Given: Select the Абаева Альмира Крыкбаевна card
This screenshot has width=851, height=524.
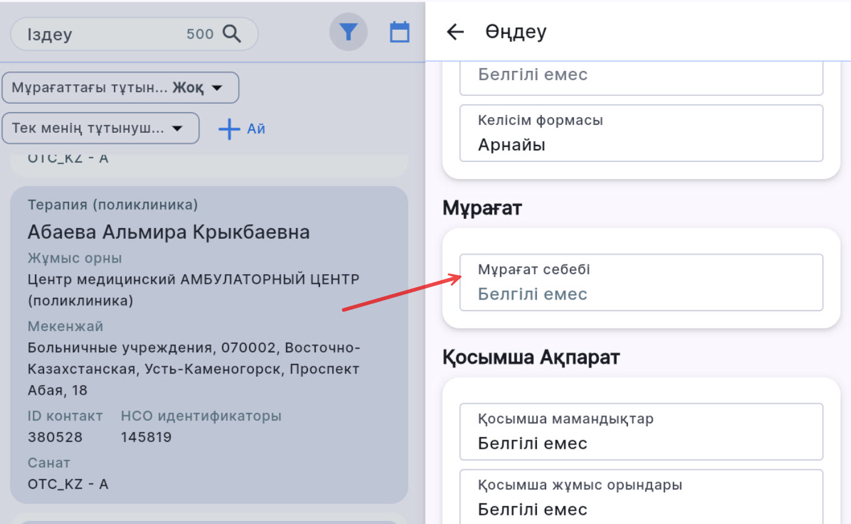Looking at the screenshot, I should pyautogui.click(x=169, y=232).
